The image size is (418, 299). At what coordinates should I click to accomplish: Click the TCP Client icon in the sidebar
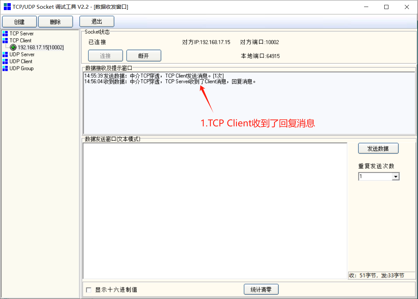click(x=5, y=40)
